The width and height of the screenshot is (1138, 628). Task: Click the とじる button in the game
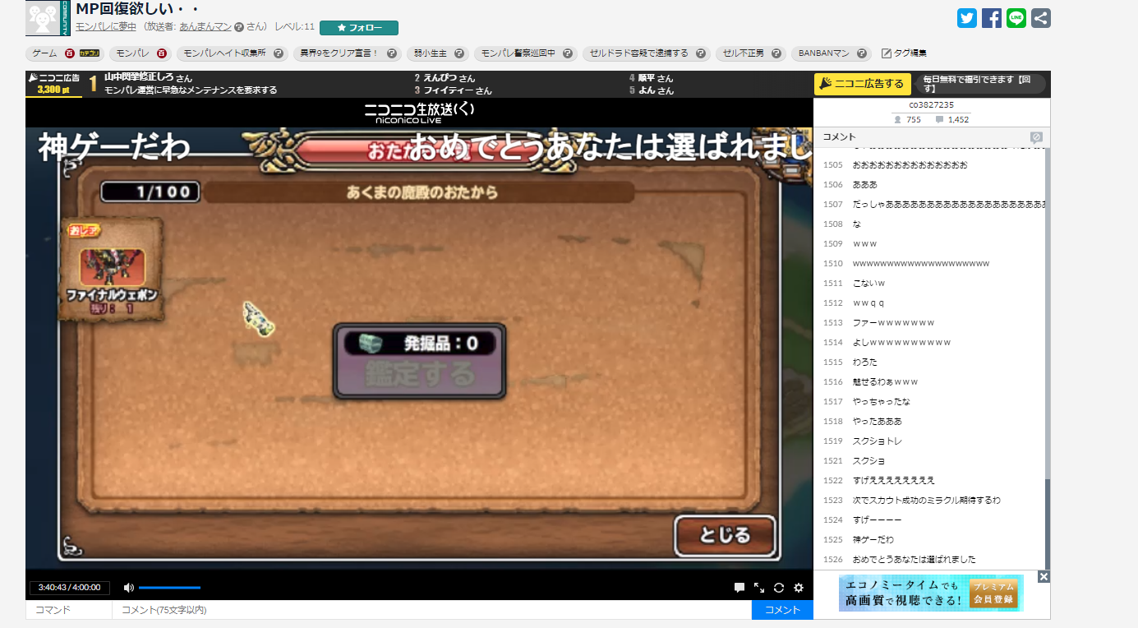725,536
